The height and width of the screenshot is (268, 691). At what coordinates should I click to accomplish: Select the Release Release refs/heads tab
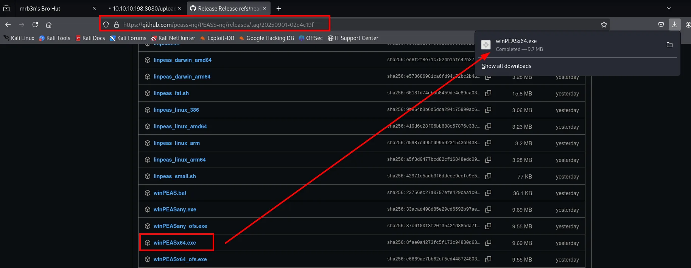[228, 8]
